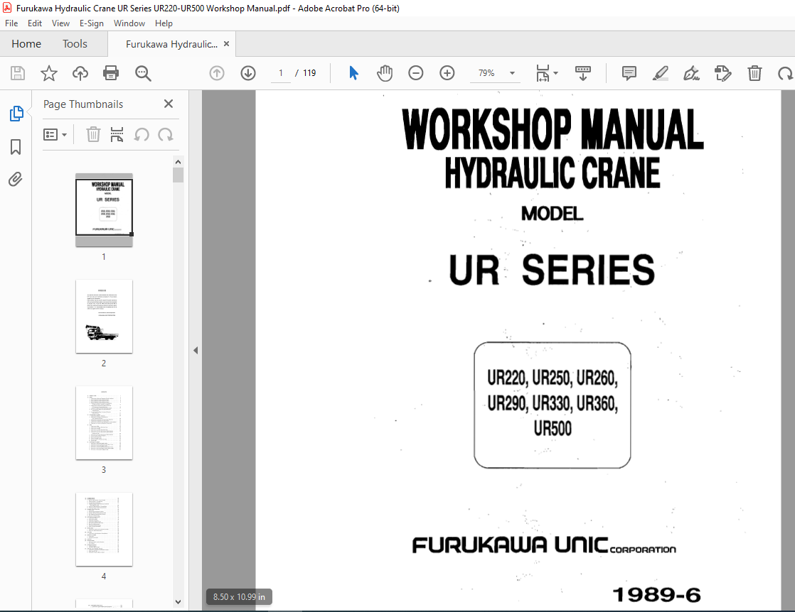Click the scrolling mode icon
The image size is (795, 612).
[582, 73]
